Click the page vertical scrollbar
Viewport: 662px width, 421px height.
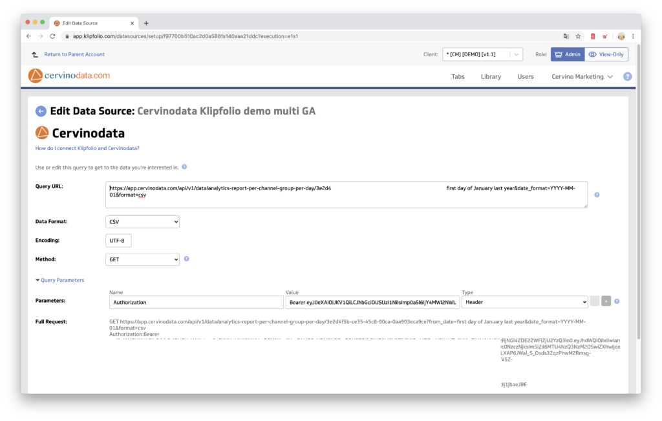pos(638,192)
